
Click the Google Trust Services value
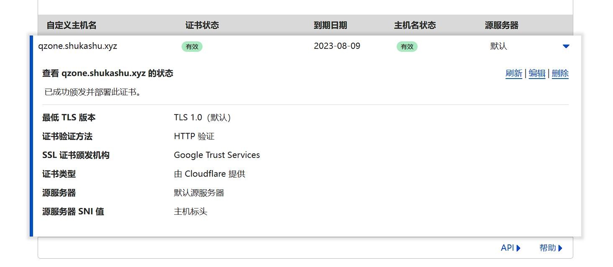point(217,155)
